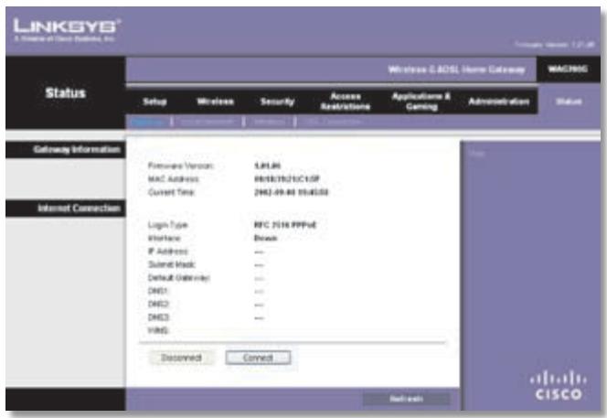This screenshot has height=418, width=607.
Task: Click the DNS3 label
Action: click(x=158, y=317)
